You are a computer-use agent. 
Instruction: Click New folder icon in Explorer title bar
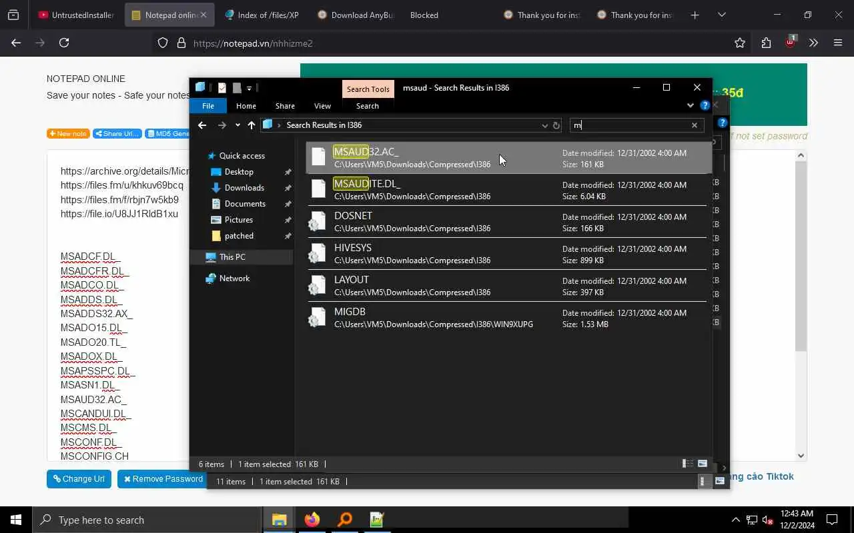pos(236,87)
